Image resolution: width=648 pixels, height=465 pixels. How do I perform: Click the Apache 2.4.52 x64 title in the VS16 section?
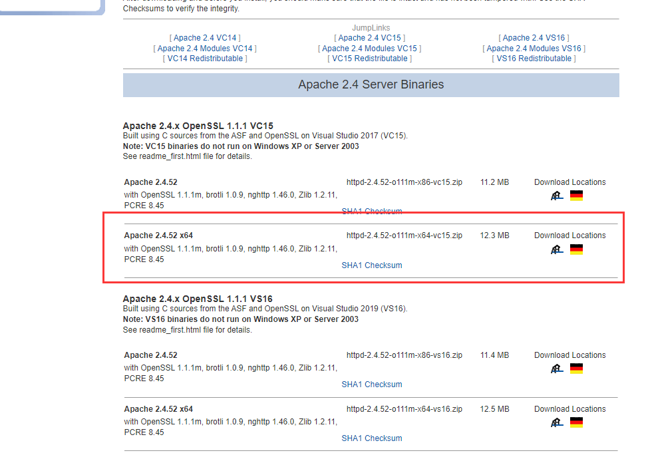click(x=158, y=408)
